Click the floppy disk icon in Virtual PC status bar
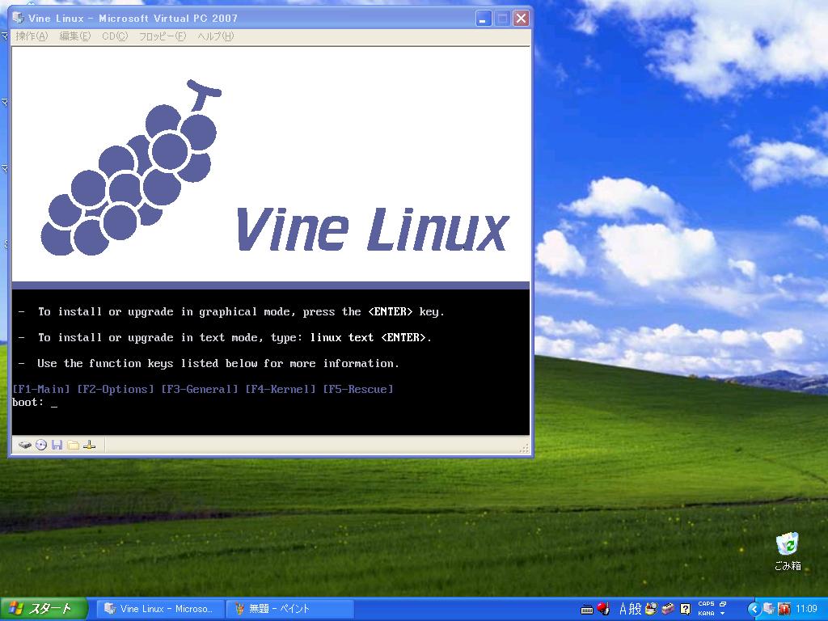Image resolution: width=828 pixels, height=621 pixels. (57, 446)
